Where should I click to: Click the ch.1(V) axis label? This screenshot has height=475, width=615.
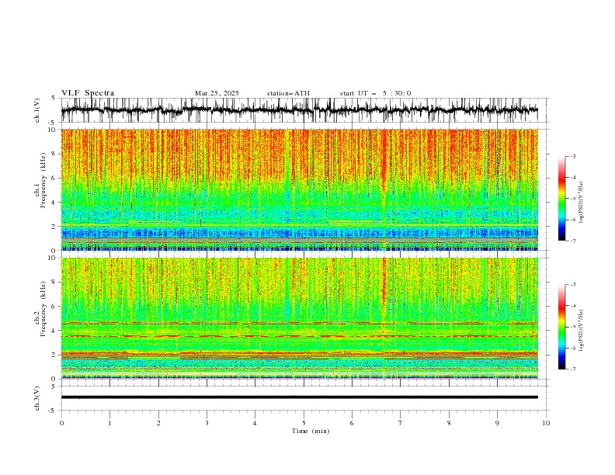click(x=36, y=110)
